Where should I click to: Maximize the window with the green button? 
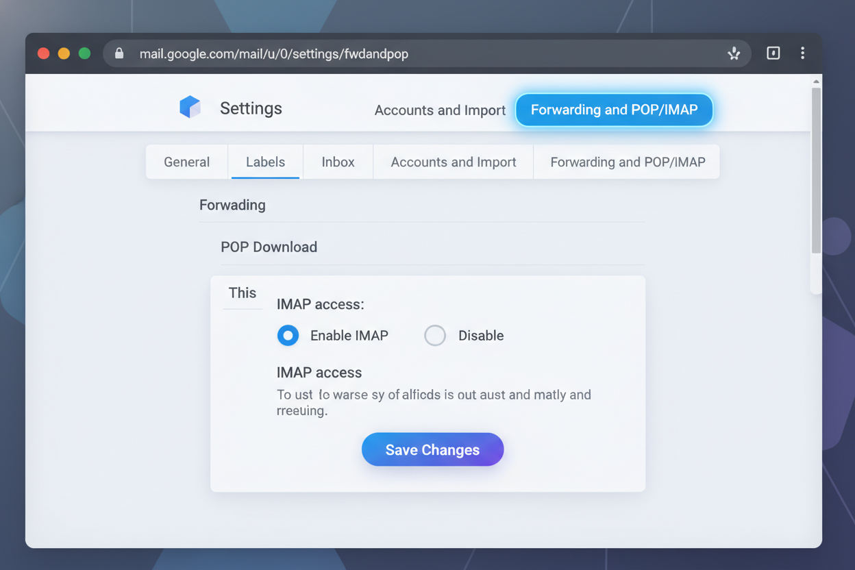tap(84, 53)
